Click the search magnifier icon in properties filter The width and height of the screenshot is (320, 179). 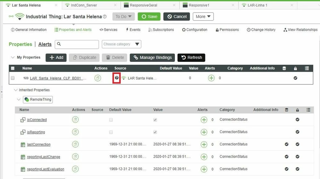(x=59, y=44)
